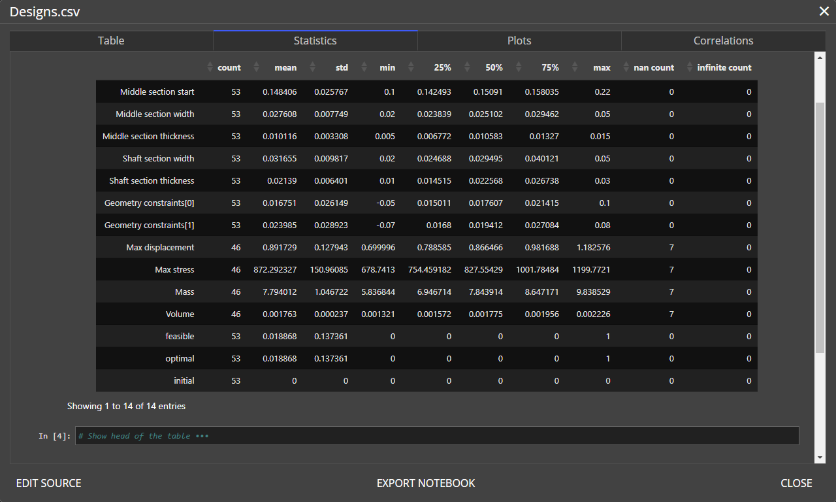Open the Plots tab
Screen dimensions: 836x502
click(x=519, y=41)
